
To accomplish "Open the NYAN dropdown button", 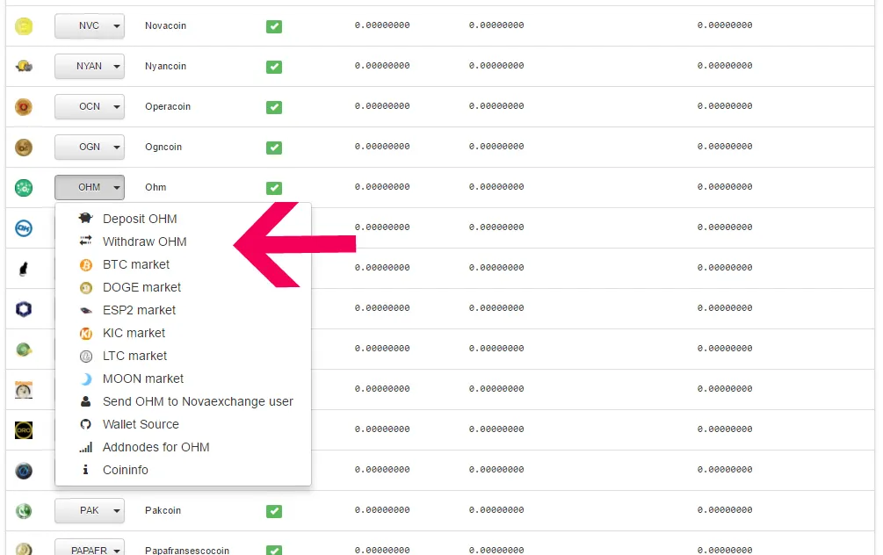I will coord(90,67).
